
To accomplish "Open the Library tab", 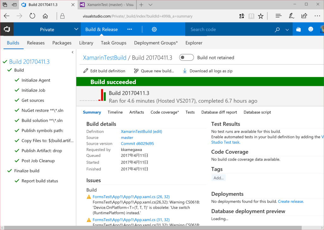I will (x=86, y=43).
